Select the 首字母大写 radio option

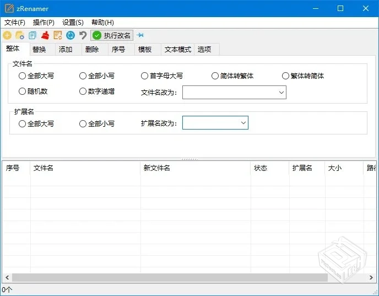[x=162, y=76]
